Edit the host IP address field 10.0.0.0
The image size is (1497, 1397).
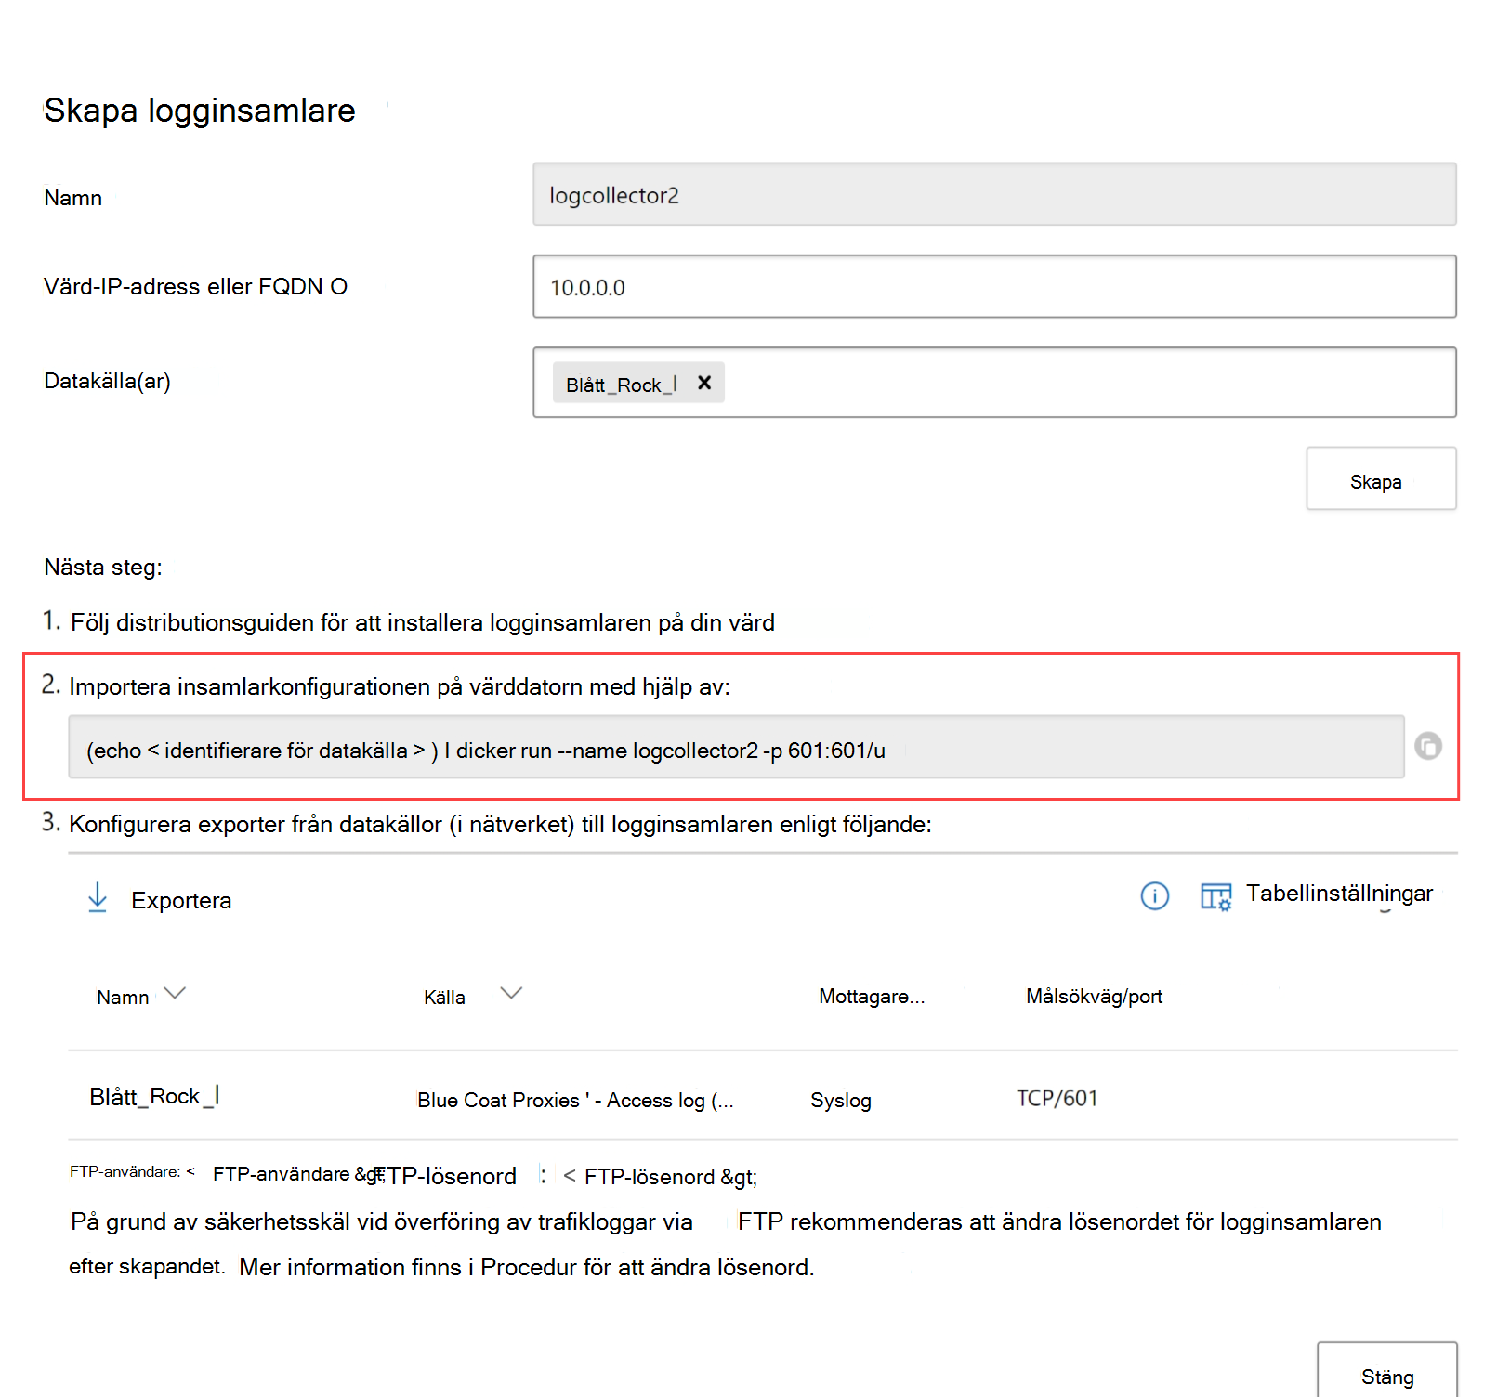tap(994, 286)
